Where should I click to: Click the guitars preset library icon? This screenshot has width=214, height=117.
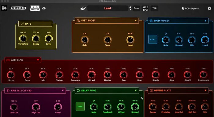pyautogui.click(x=83, y=9)
